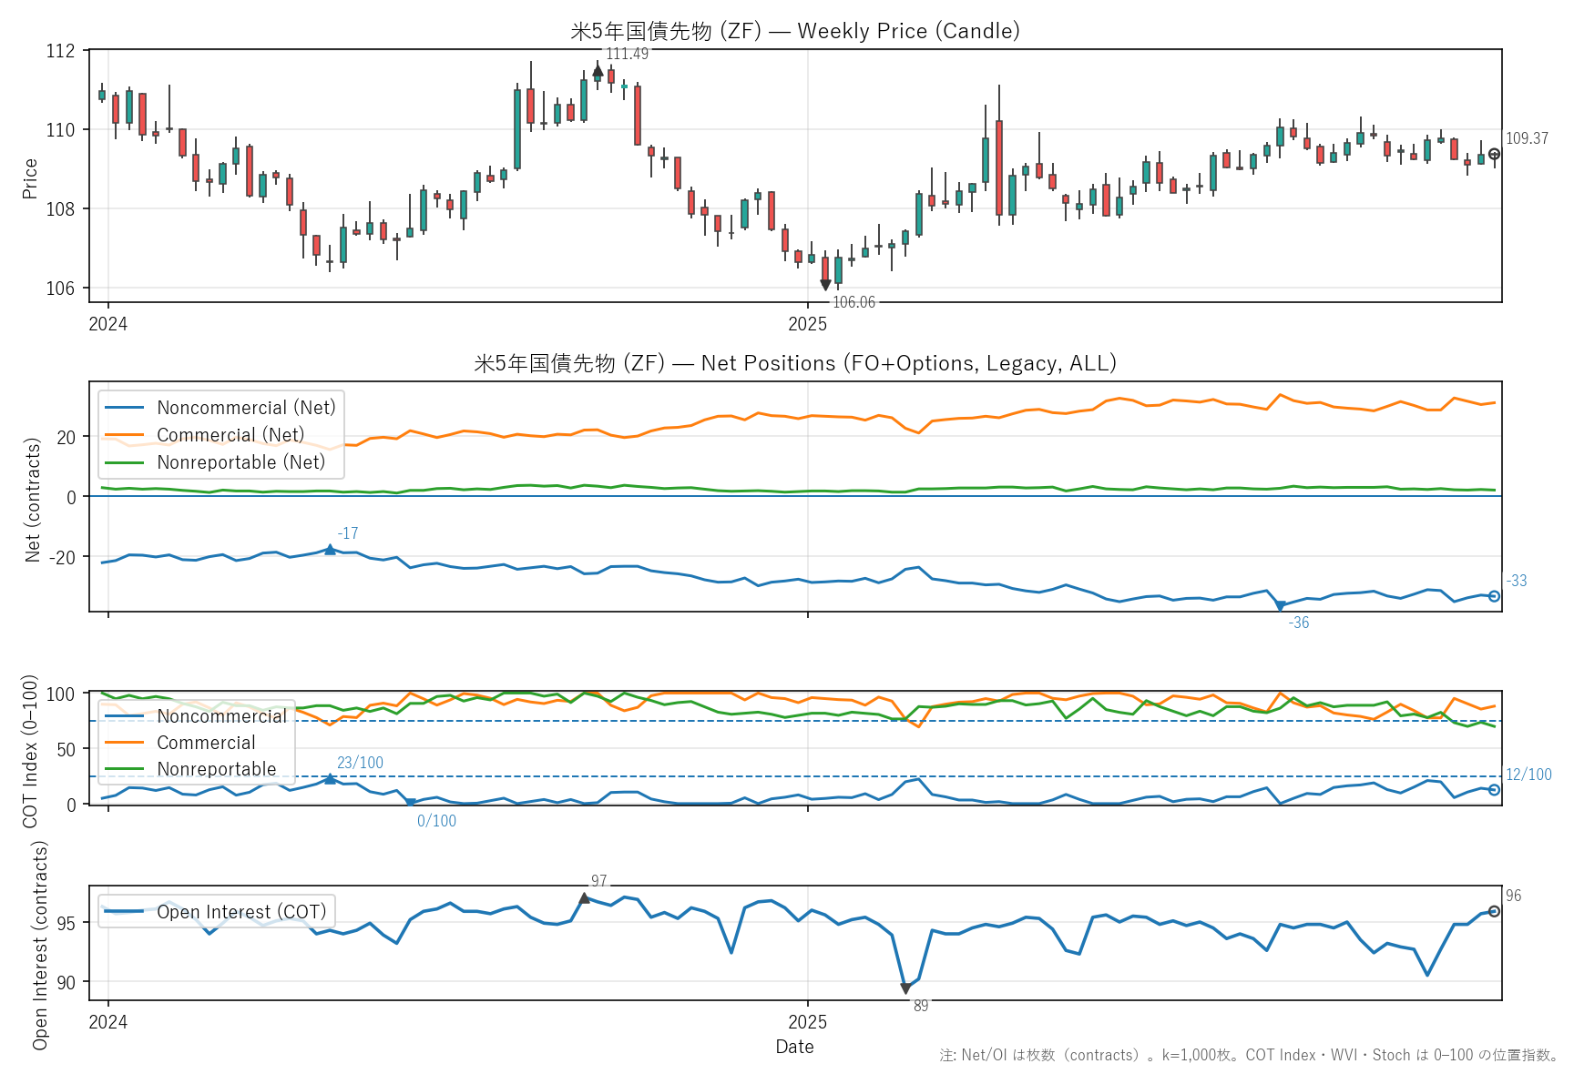Click the 0/100 COT index low marker
1574x1074 pixels.
point(410,803)
